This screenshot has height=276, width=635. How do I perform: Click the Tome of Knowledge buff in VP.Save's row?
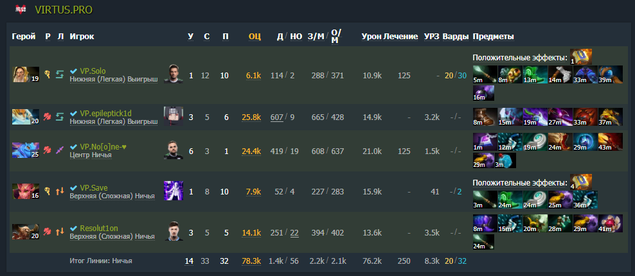tap(581, 182)
